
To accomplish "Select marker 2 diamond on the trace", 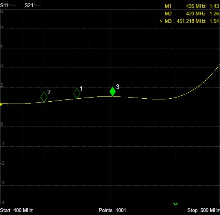I will (44, 97).
